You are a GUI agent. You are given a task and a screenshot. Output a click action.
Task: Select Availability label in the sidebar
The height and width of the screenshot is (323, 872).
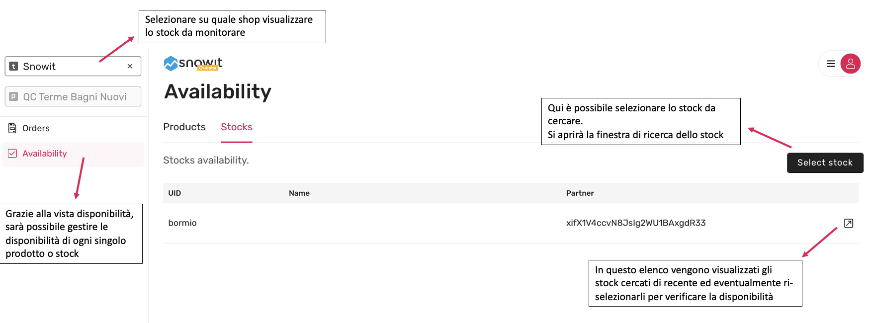[45, 154]
